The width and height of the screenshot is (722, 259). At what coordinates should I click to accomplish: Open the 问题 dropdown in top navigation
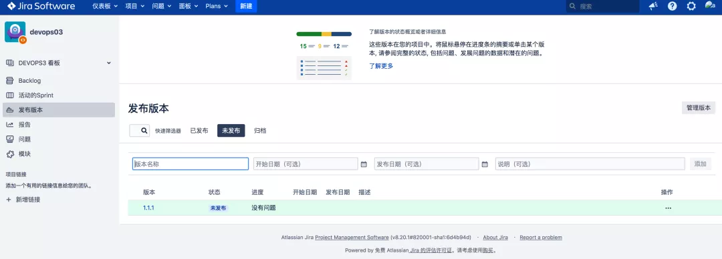(x=162, y=7)
